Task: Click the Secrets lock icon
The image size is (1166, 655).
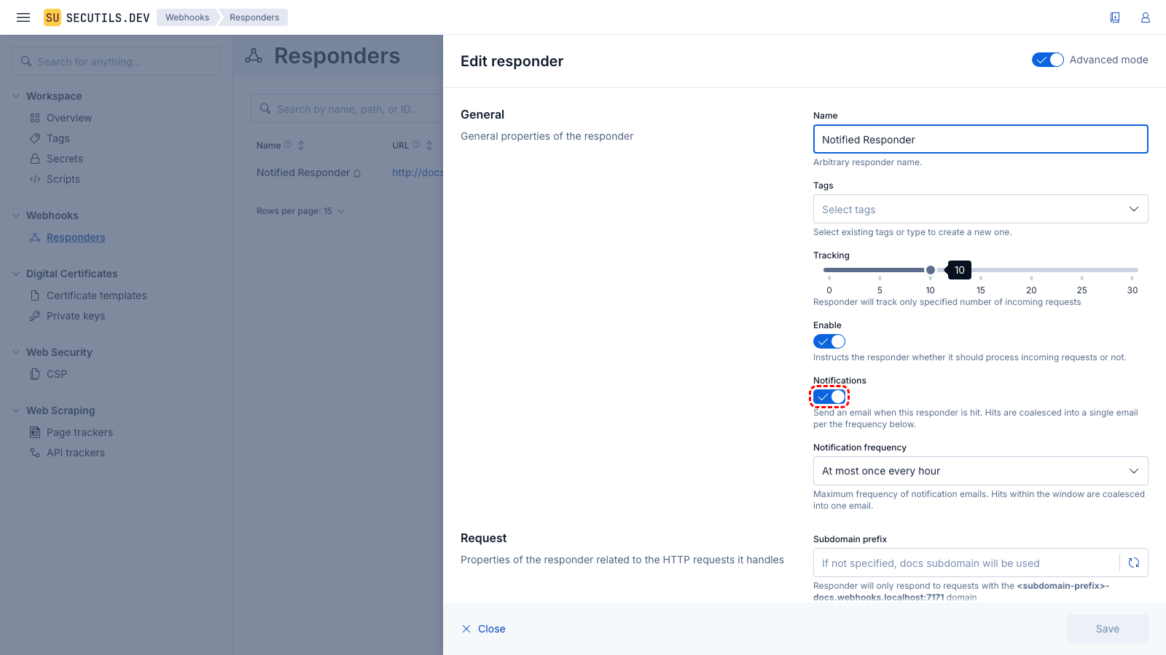Action: (35, 159)
